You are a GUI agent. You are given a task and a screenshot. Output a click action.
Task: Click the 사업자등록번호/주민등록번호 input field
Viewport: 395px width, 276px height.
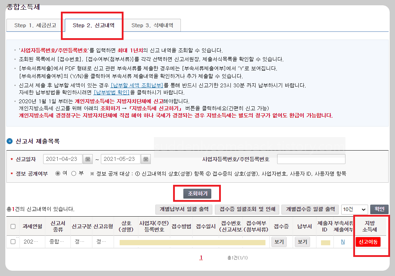click(x=311, y=159)
